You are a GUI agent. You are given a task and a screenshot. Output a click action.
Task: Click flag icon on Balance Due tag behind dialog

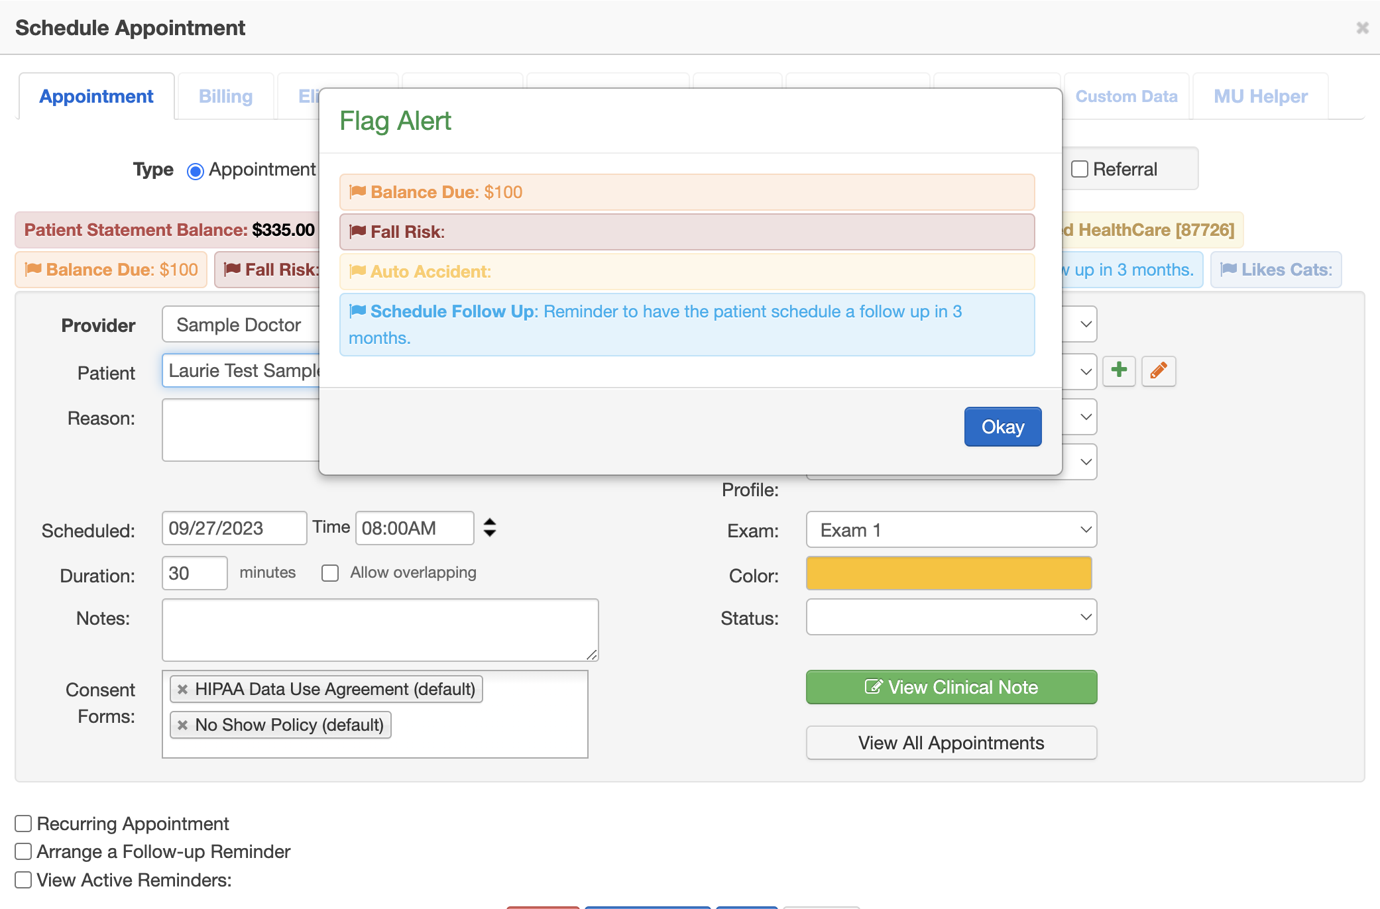point(33,269)
